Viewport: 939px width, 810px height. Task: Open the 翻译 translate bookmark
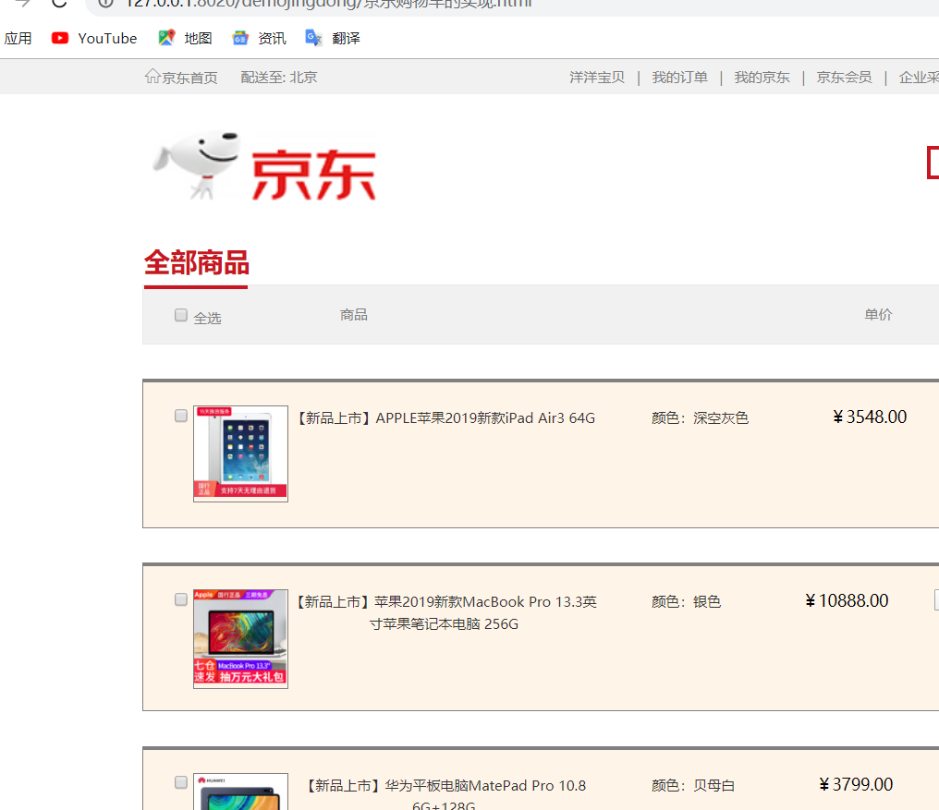(x=333, y=38)
